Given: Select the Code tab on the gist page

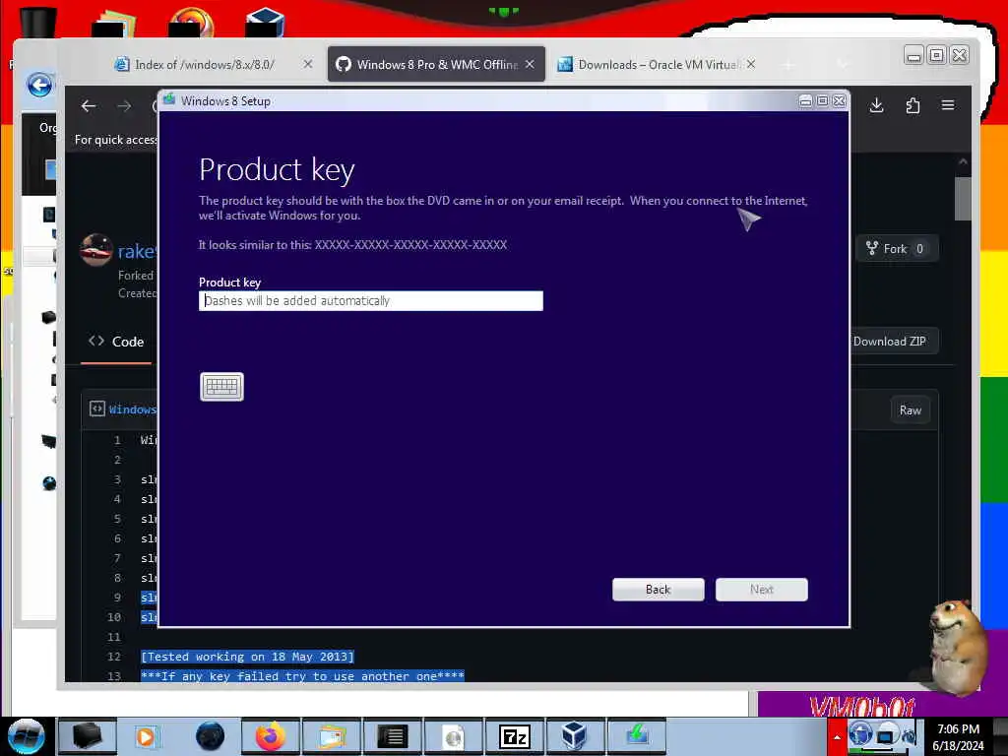Looking at the screenshot, I should (116, 342).
